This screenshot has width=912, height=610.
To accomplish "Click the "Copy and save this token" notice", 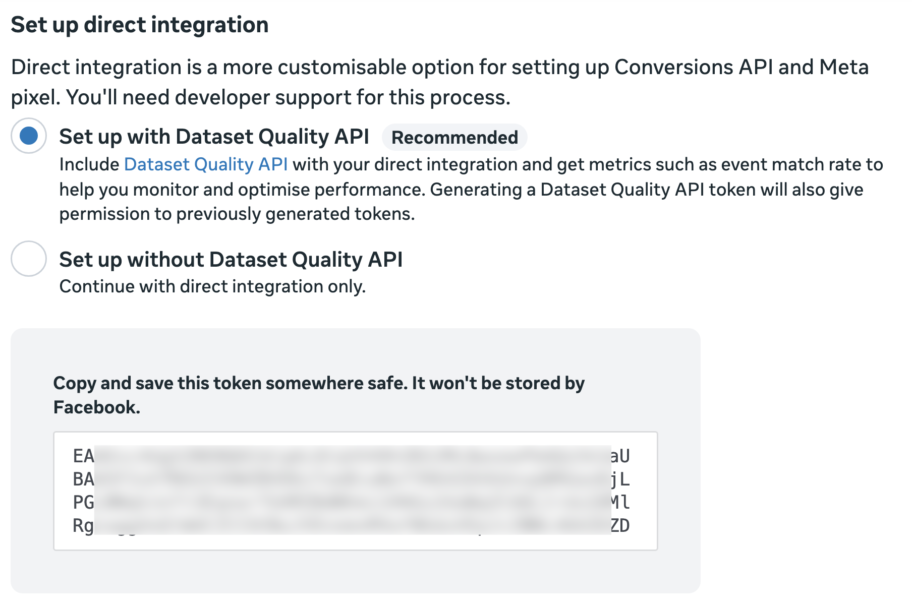I will point(319,383).
